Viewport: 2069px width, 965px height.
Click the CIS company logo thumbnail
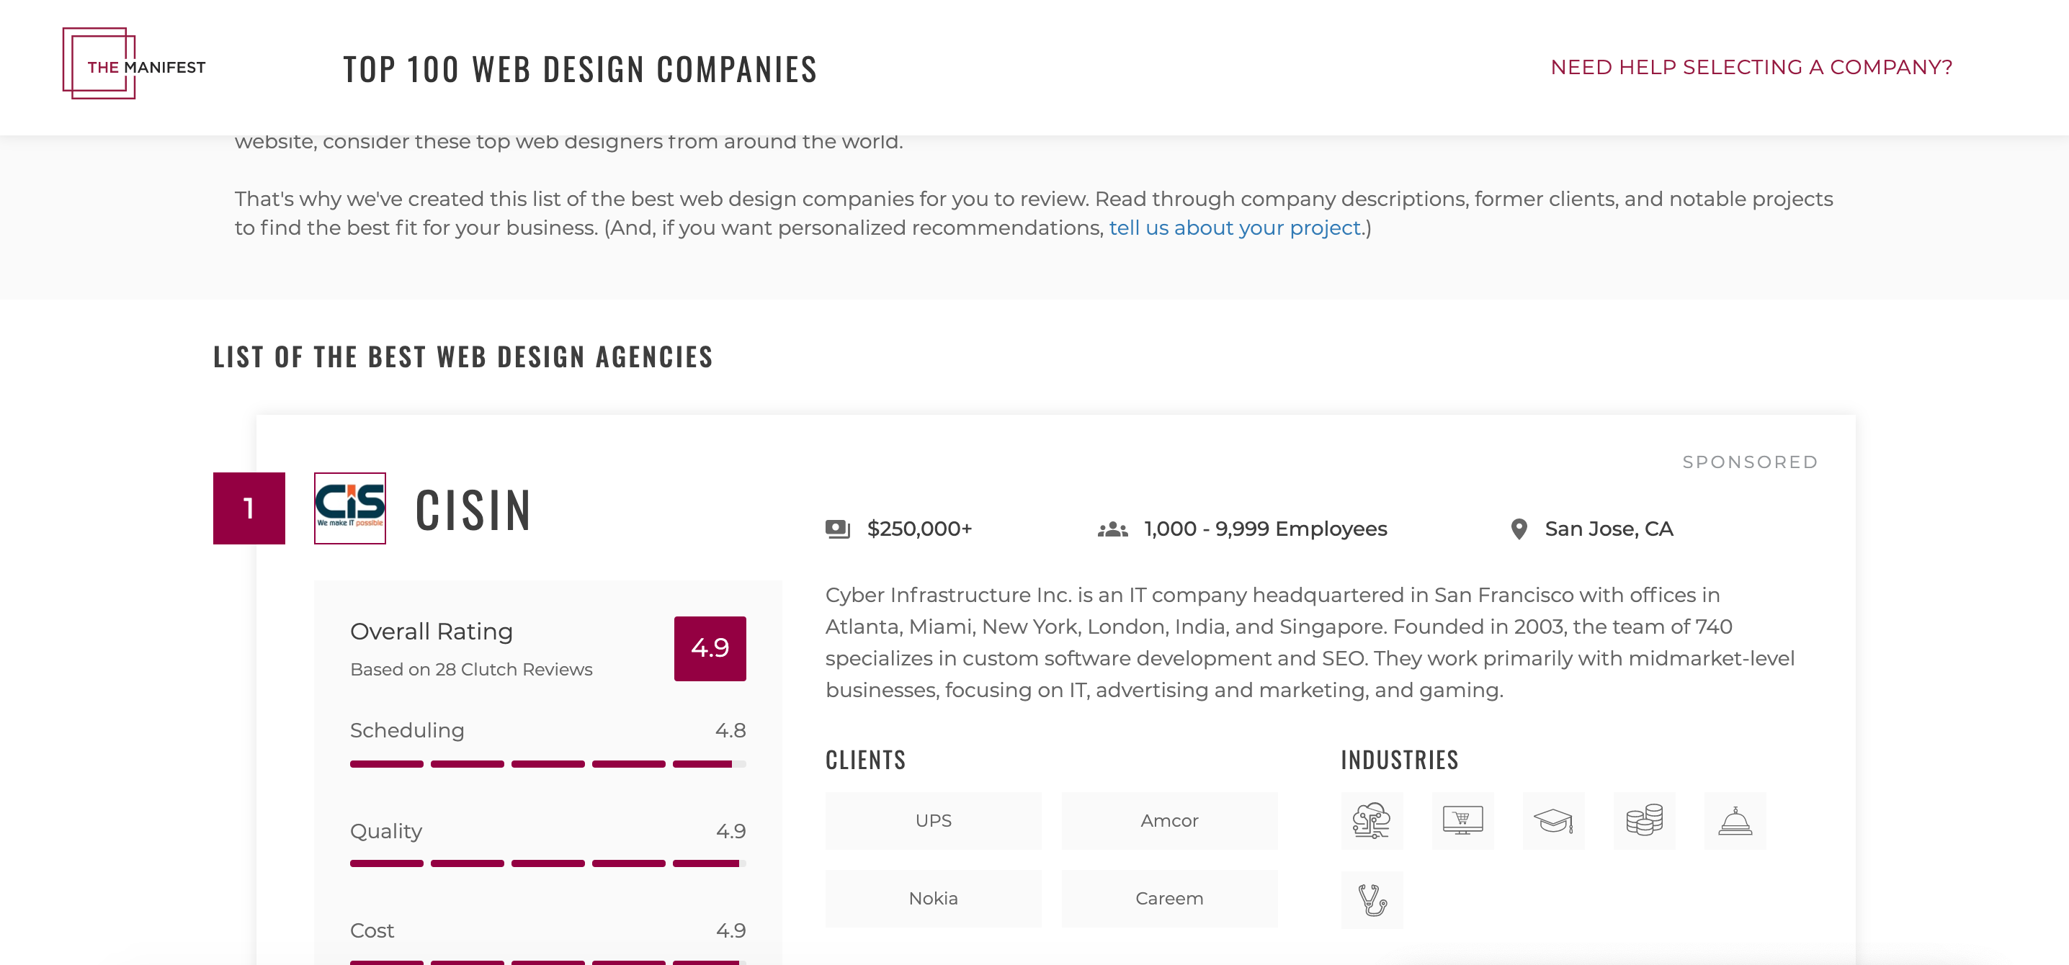(x=349, y=508)
